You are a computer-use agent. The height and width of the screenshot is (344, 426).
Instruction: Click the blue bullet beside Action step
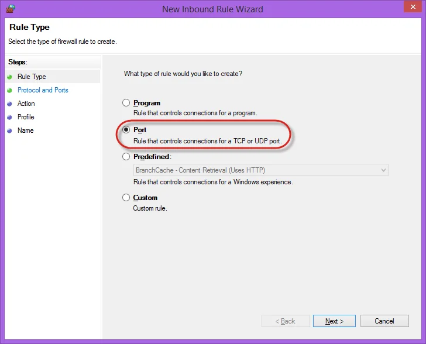click(x=9, y=104)
